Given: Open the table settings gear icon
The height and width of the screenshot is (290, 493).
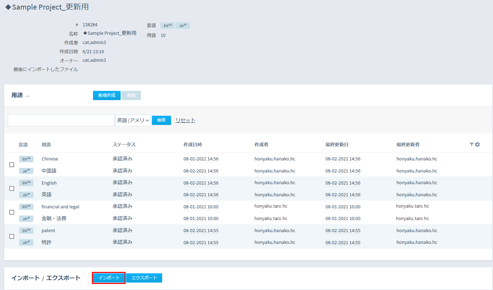Looking at the screenshot, I should tap(477, 144).
